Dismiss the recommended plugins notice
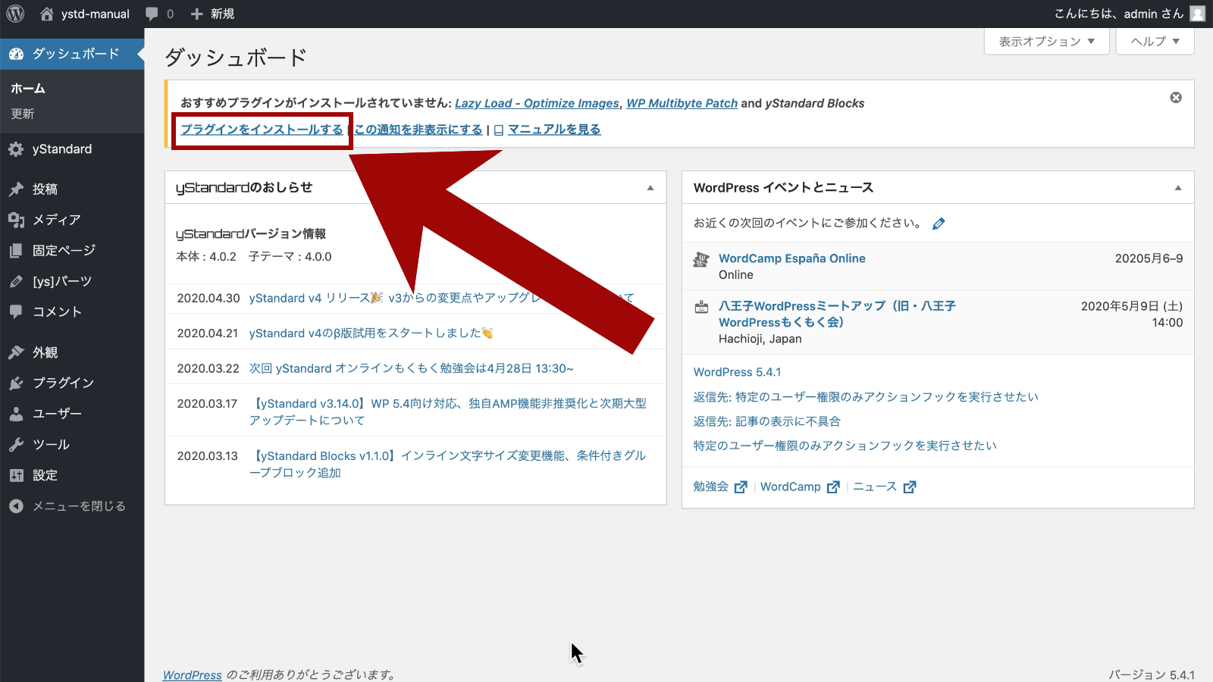 pos(1176,98)
